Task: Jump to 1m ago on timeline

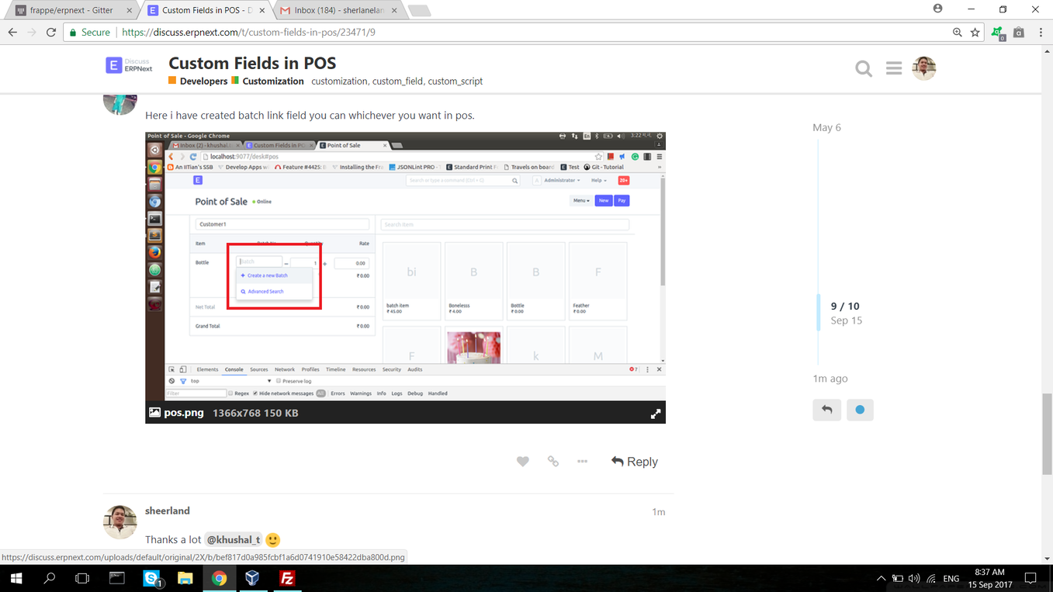Action: click(830, 379)
